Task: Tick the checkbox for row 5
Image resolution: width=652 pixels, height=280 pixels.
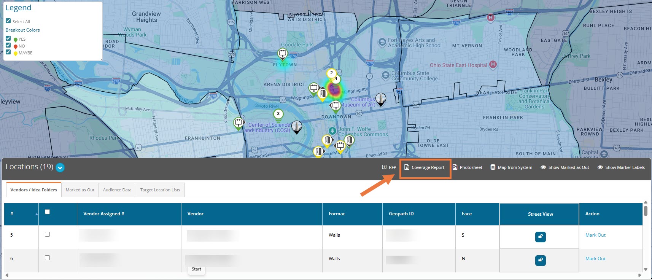Action: pyautogui.click(x=47, y=234)
